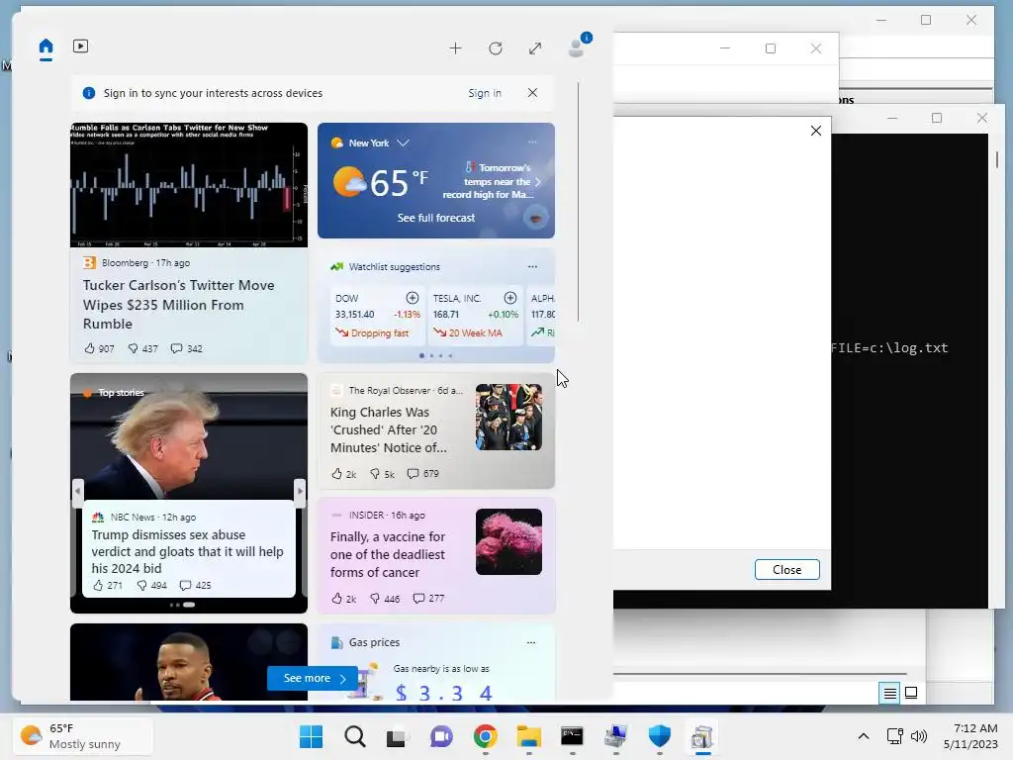Click See full forecast link

coord(436,218)
